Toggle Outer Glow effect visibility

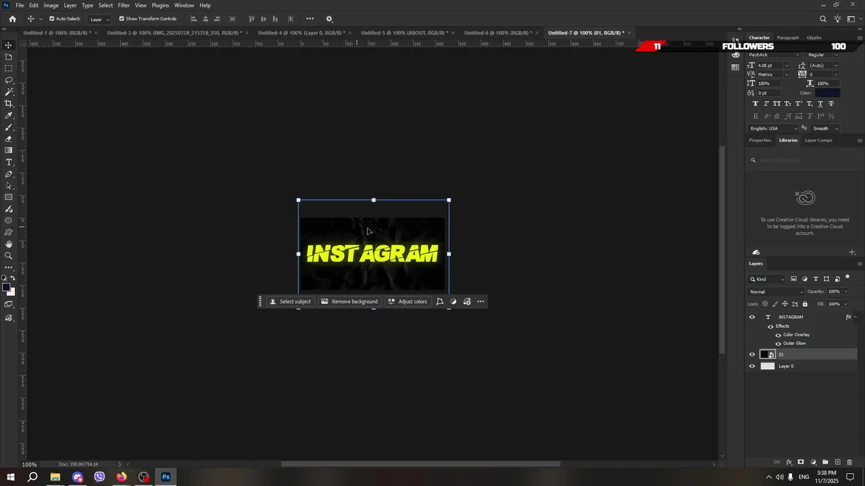tap(778, 344)
